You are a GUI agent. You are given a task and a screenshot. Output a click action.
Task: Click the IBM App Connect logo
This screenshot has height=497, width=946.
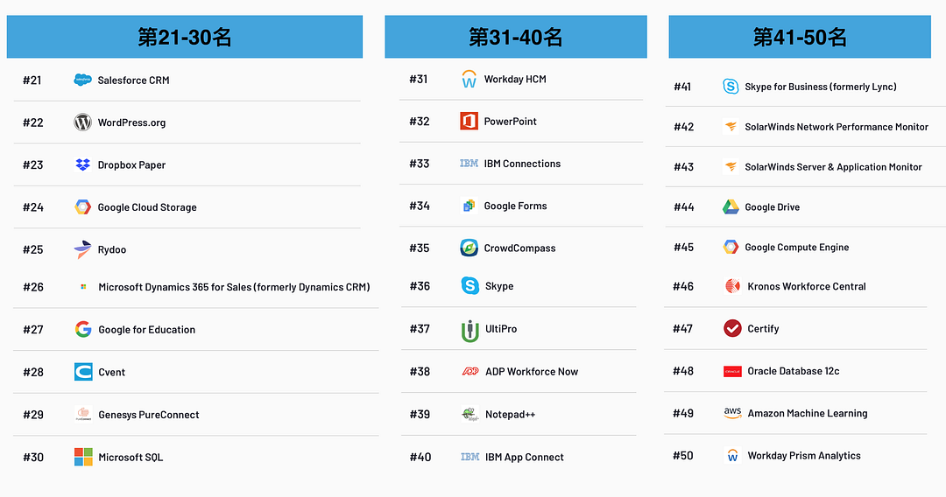[x=470, y=457]
